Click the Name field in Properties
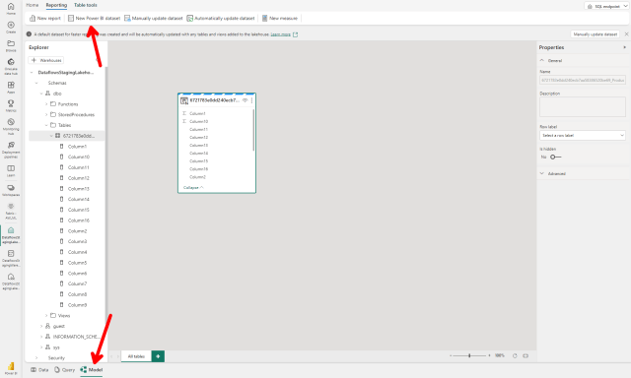Screen dimensions: 631x378 click(583, 80)
